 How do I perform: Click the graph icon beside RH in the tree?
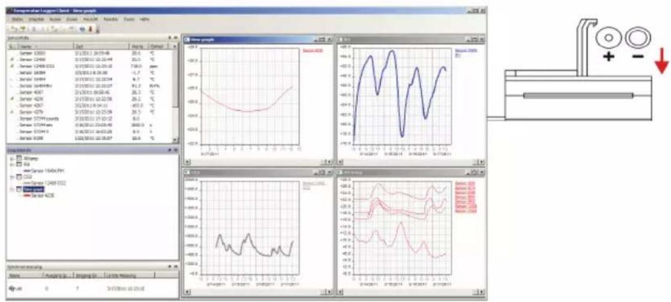pos(19,164)
